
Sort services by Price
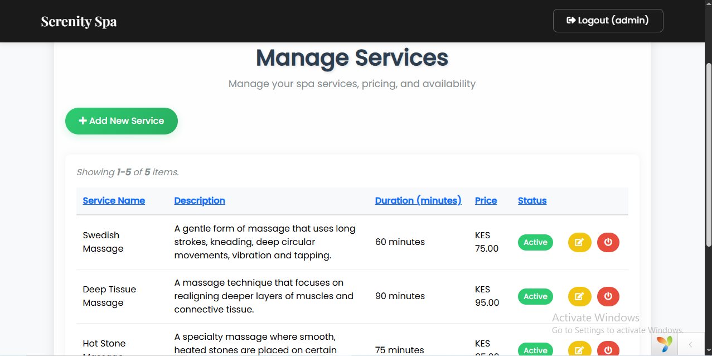486,201
